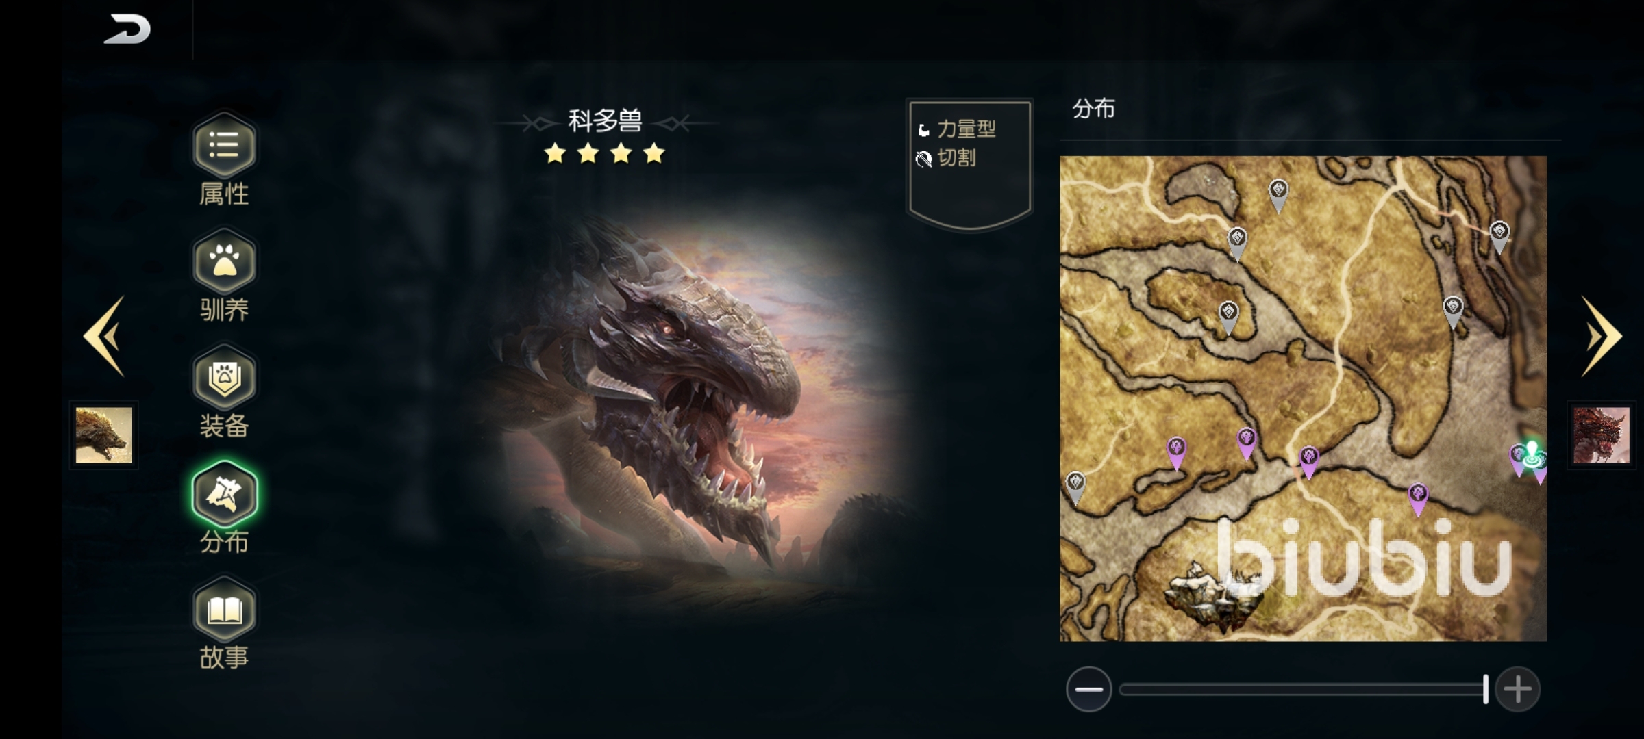The image size is (1644, 739).
Task: Go back with the return arrow icon
Action: click(127, 29)
